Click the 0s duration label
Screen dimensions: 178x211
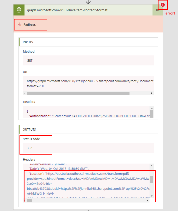coord(158,10)
